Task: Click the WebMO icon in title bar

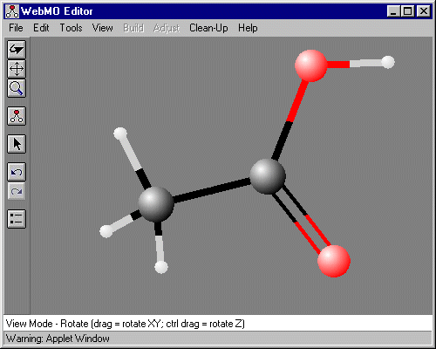Action: click(12, 11)
